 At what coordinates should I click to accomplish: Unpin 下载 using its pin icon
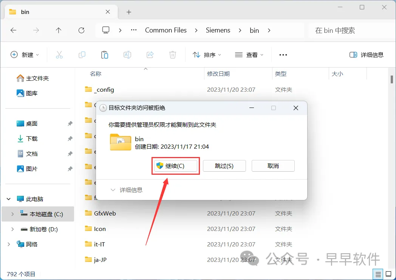tap(70, 139)
